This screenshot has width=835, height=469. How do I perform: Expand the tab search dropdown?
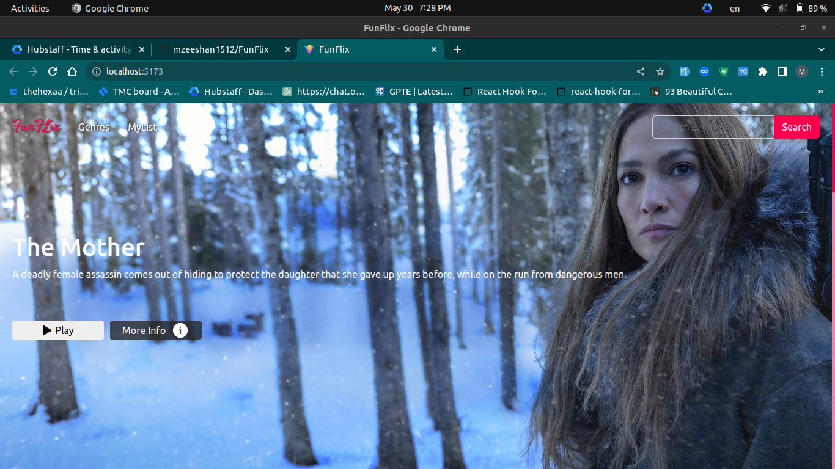(x=822, y=49)
